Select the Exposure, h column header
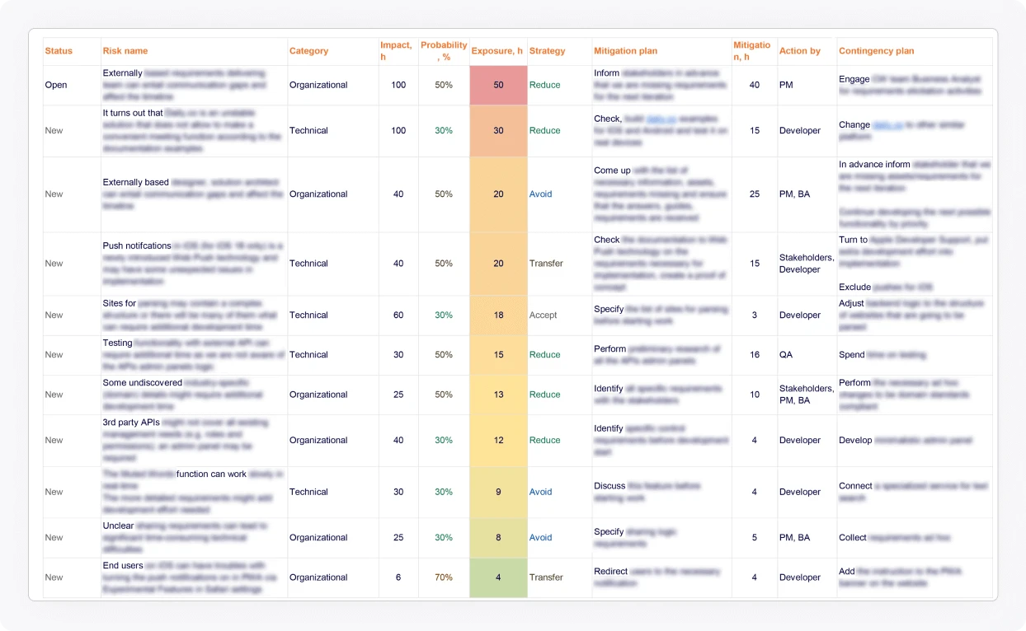This screenshot has width=1026, height=631. coord(497,51)
